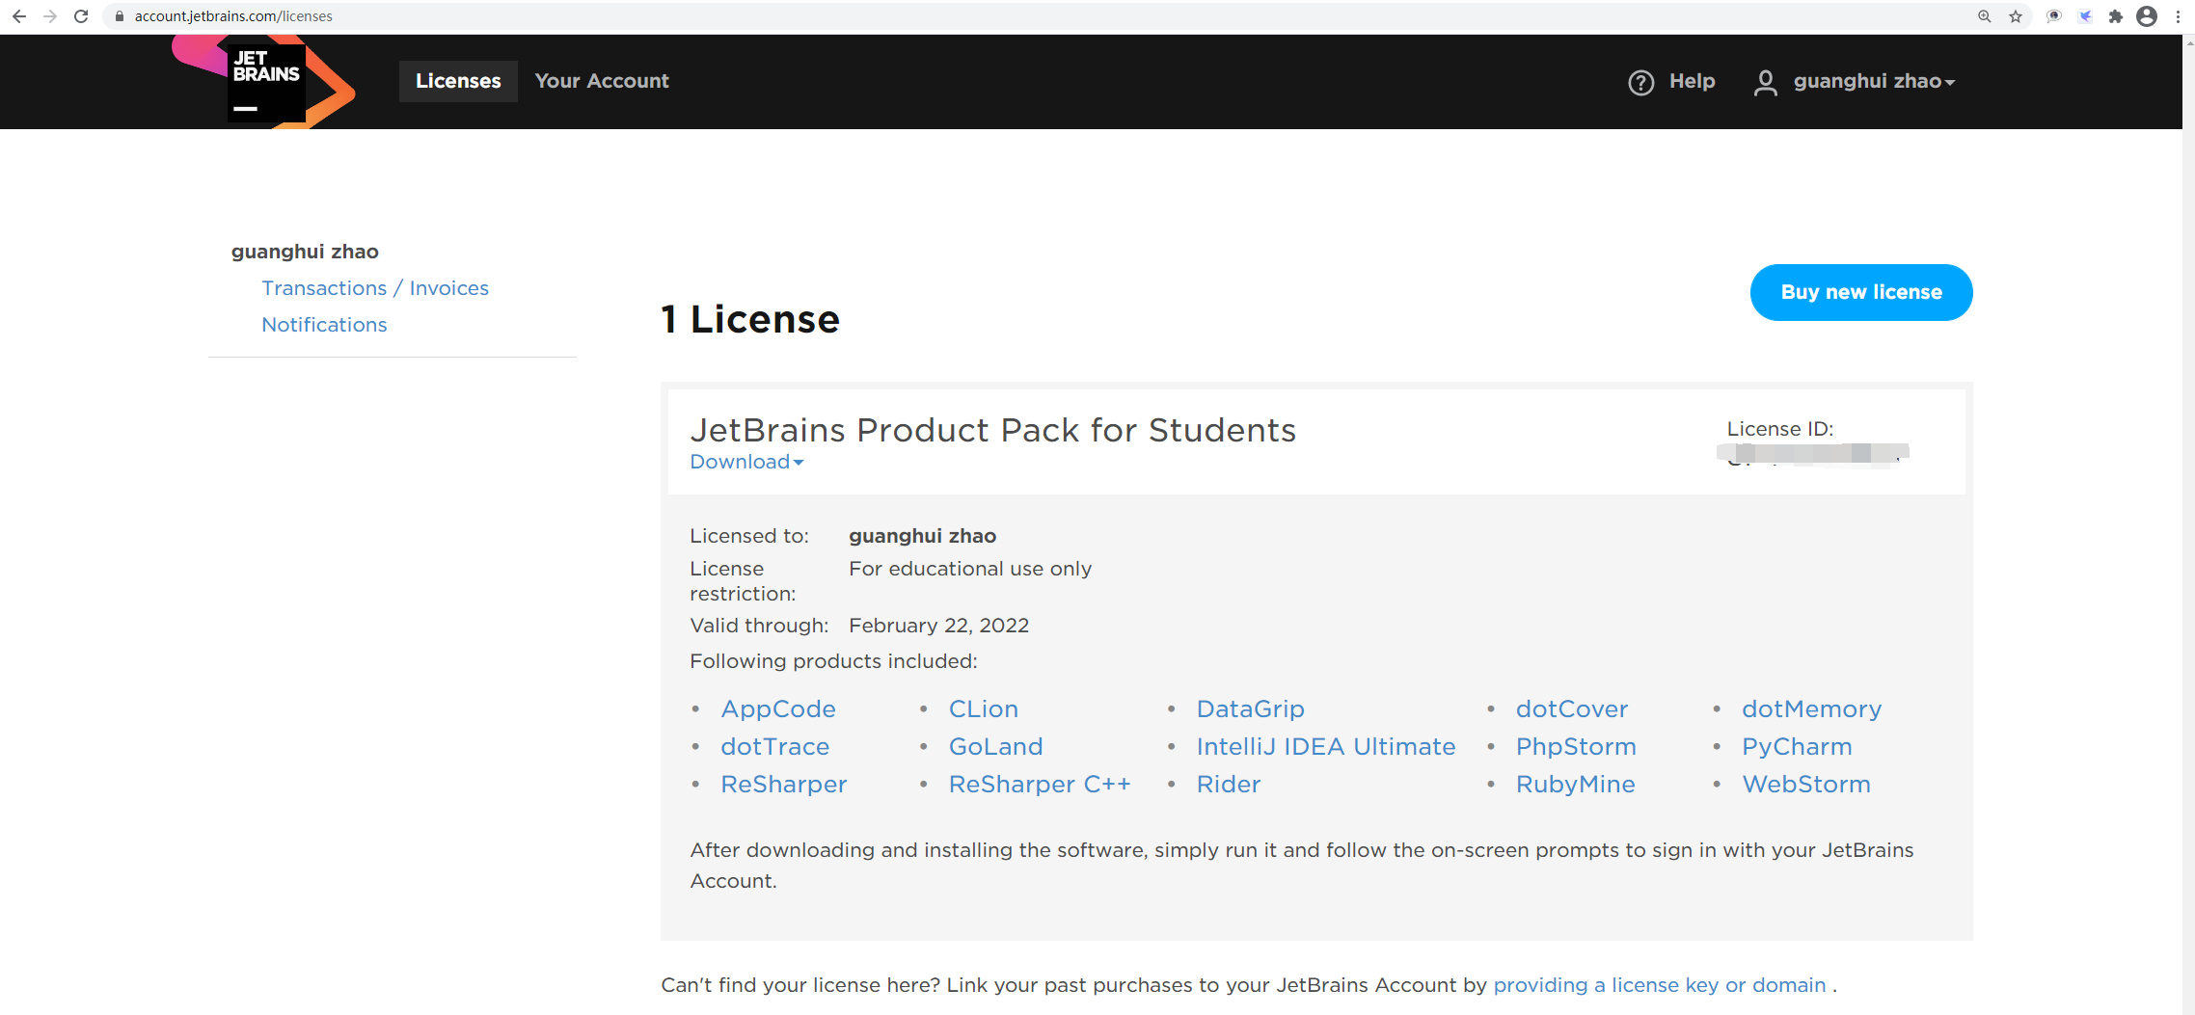Open the dotTrace product link
Image resolution: width=2195 pixels, height=1015 pixels.
(x=775, y=746)
